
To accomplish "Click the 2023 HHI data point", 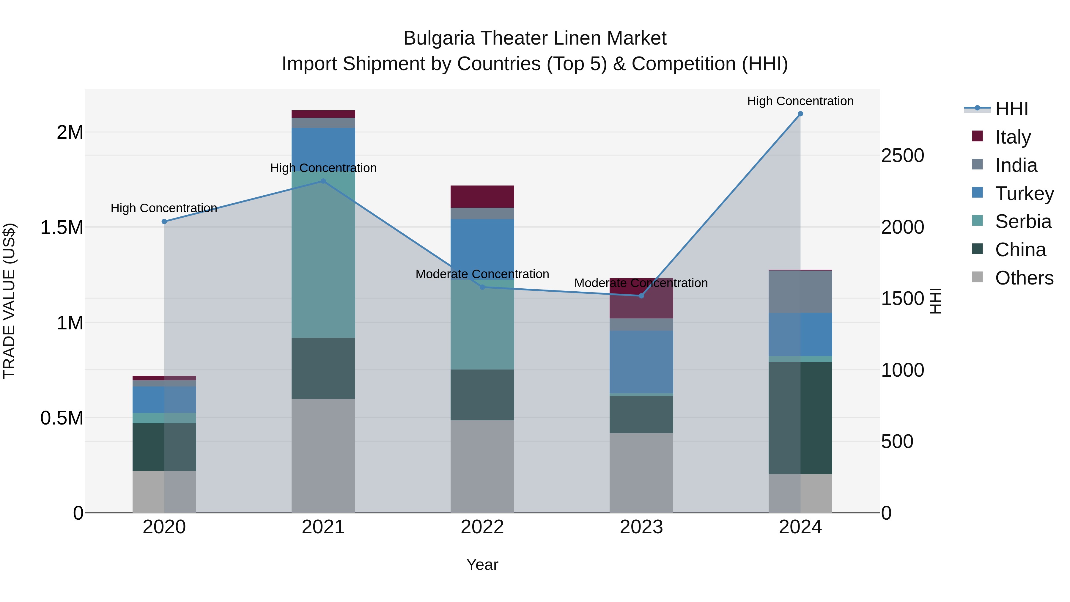I will pyautogui.click(x=641, y=296).
